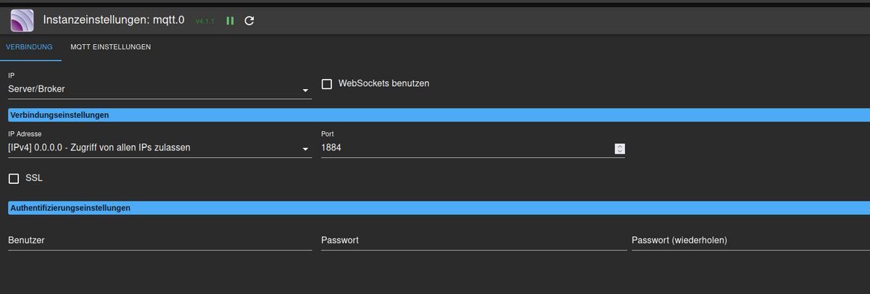This screenshot has height=294, width=870.
Task: Select the Verbindung tab
Action: [x=30, y=47]
